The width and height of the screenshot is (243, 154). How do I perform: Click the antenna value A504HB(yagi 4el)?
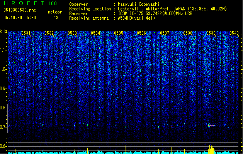[136, 18]
